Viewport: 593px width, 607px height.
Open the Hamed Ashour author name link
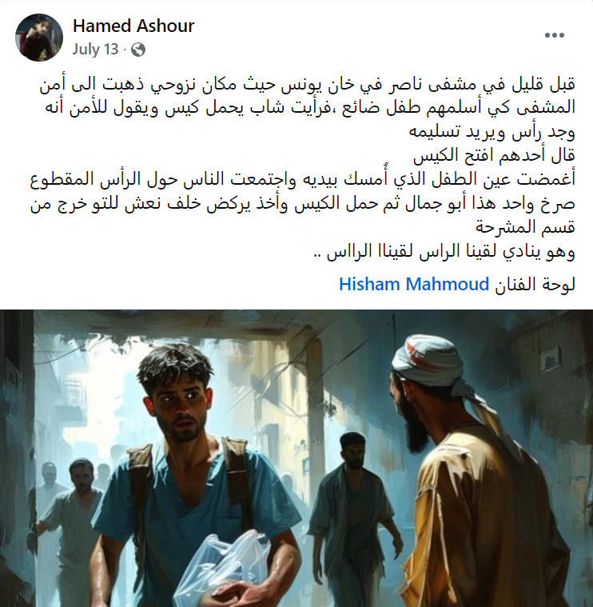click(x=133, y=26)
